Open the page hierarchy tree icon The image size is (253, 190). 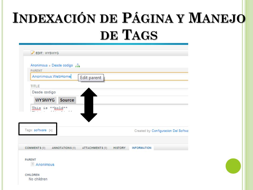(x=77, y=65)
